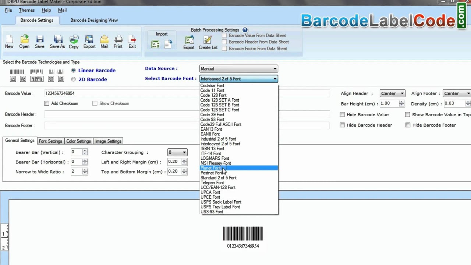Viewport: 471px width, 265px height.
Task: Choose ISBN 13 Font from the list
Action: pos(239,149)
